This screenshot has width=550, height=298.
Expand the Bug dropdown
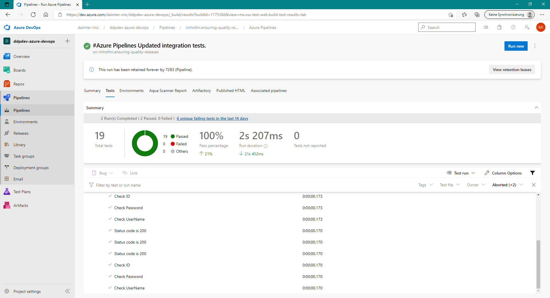[x=103, y=173]
